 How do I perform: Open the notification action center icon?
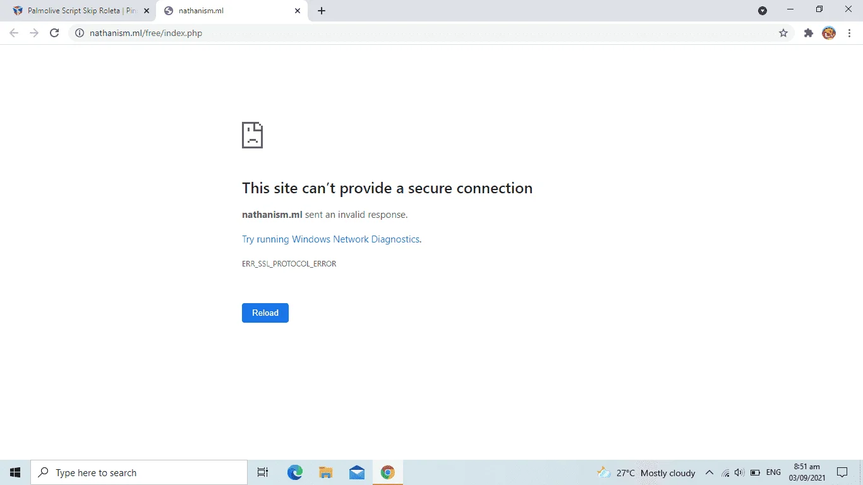[x=842, y=472]
